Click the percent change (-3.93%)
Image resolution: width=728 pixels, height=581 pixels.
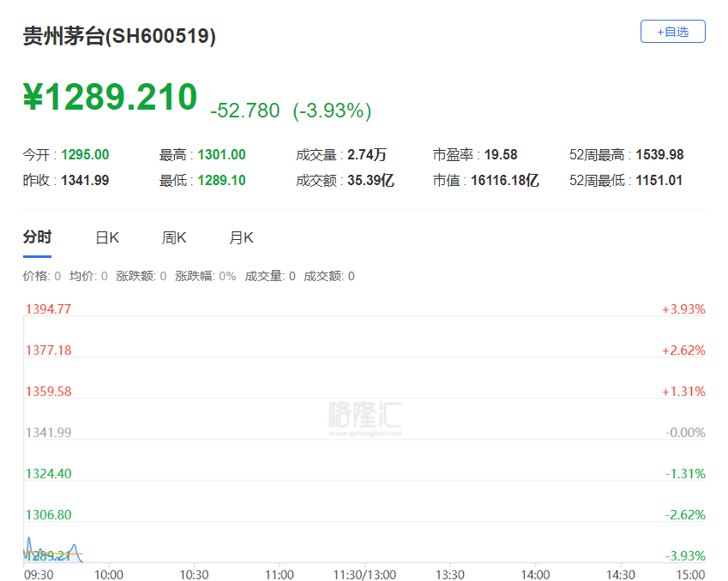click(x=332, y=111)
